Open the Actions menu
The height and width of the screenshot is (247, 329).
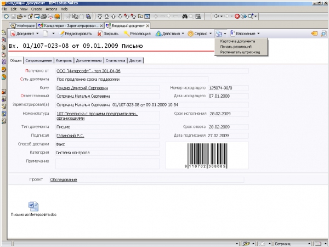[x=51, y=9]
